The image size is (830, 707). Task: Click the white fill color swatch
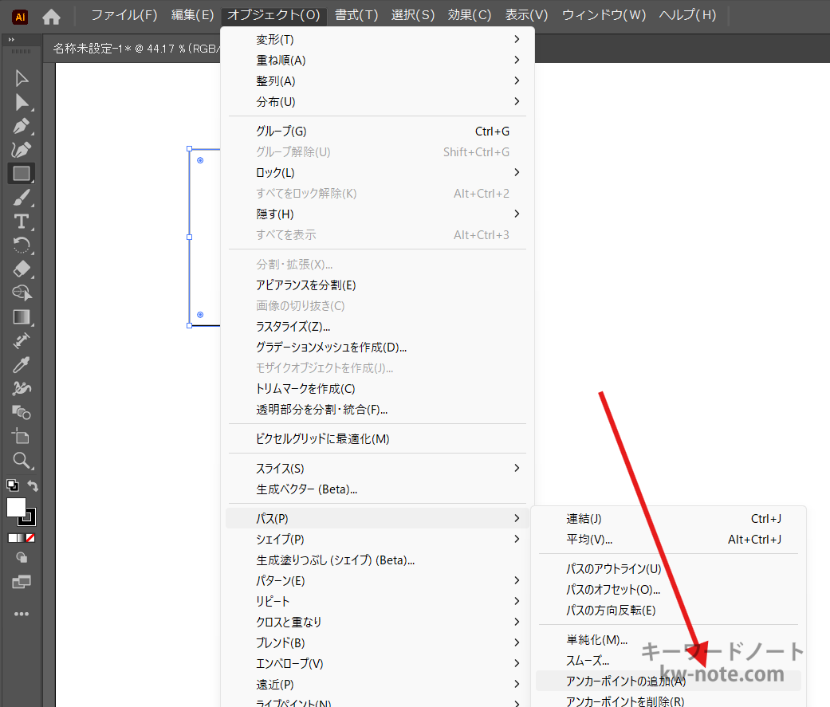pyautogui.click(x=16, y=507)
